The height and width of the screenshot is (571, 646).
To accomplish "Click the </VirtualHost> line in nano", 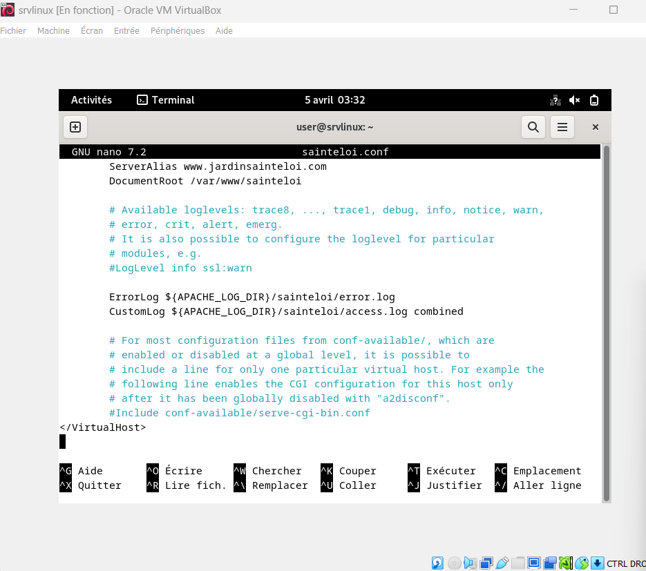I will 103,427.
